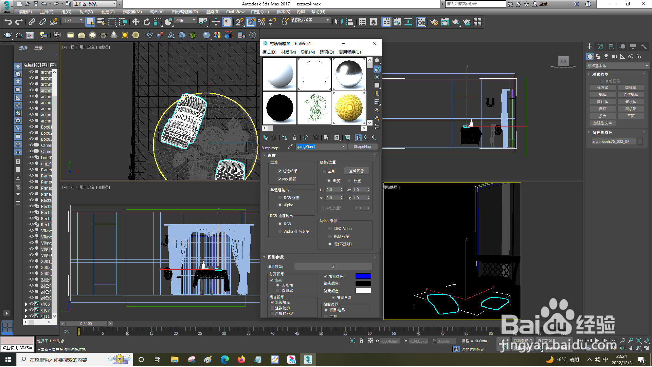This screenshot has width=652, height=367.
Task: Choose the Select and Rotate tool
Action: [146, 22]
